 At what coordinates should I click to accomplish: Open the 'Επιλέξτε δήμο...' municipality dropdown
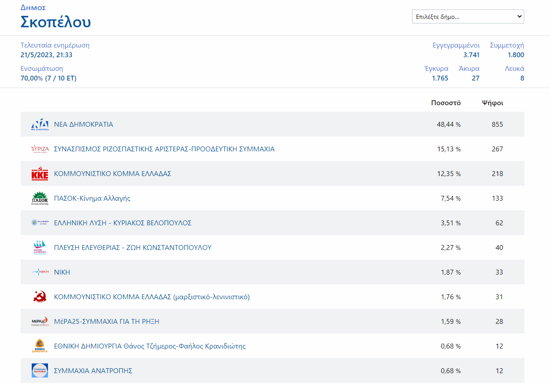[x=468, y=17]
